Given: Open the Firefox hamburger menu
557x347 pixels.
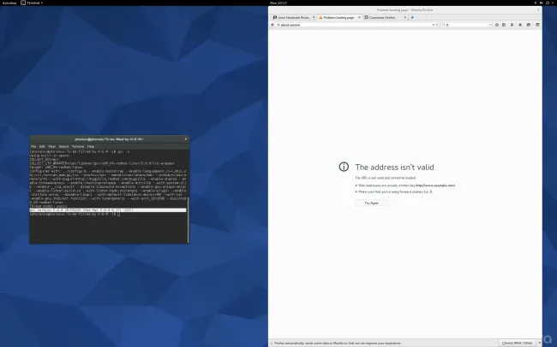Looking at the screenshot, I should (x=537, y=25).
